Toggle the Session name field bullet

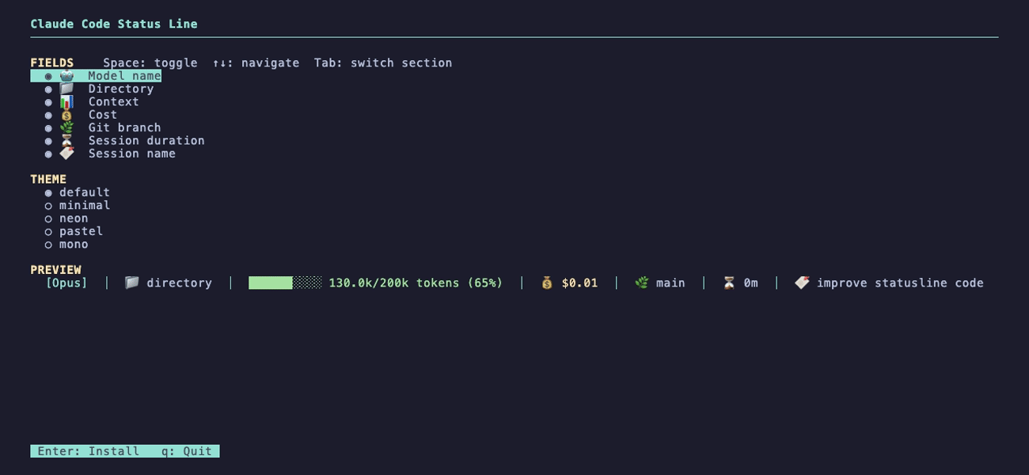tap(48, 154)
